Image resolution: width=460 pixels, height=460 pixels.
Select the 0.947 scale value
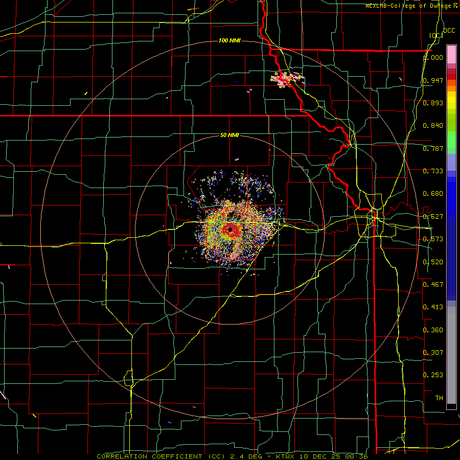tap(433, 80)
